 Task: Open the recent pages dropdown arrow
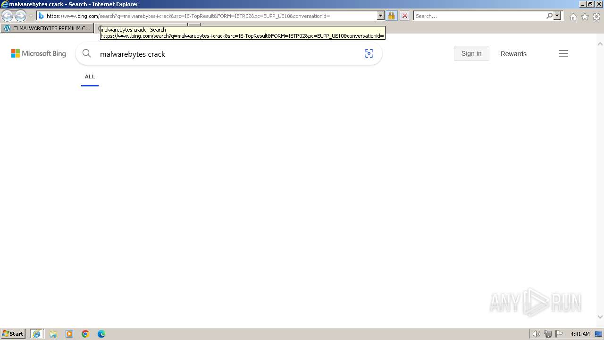(31, 16)
